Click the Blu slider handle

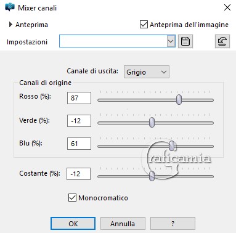pos(172,145)
